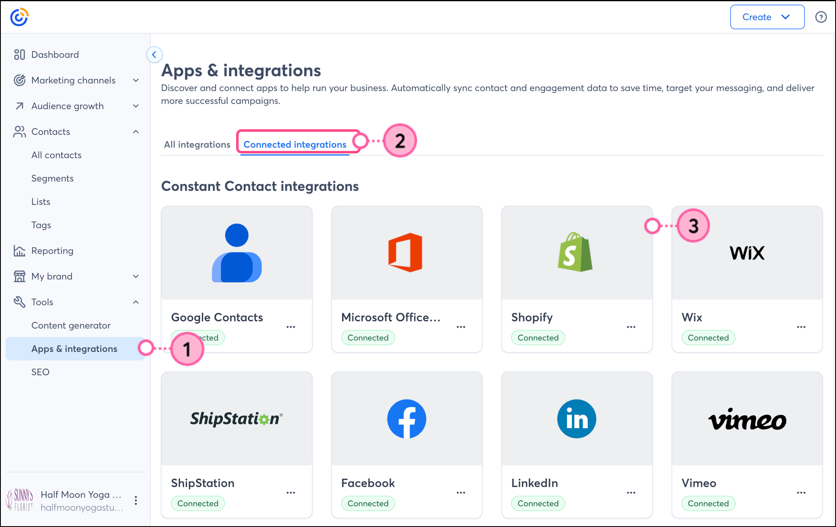This screenshot has width=836, height=527.
Task: Click the Contacts people icon
Action: pyautogui.click(x=19, y=132)
